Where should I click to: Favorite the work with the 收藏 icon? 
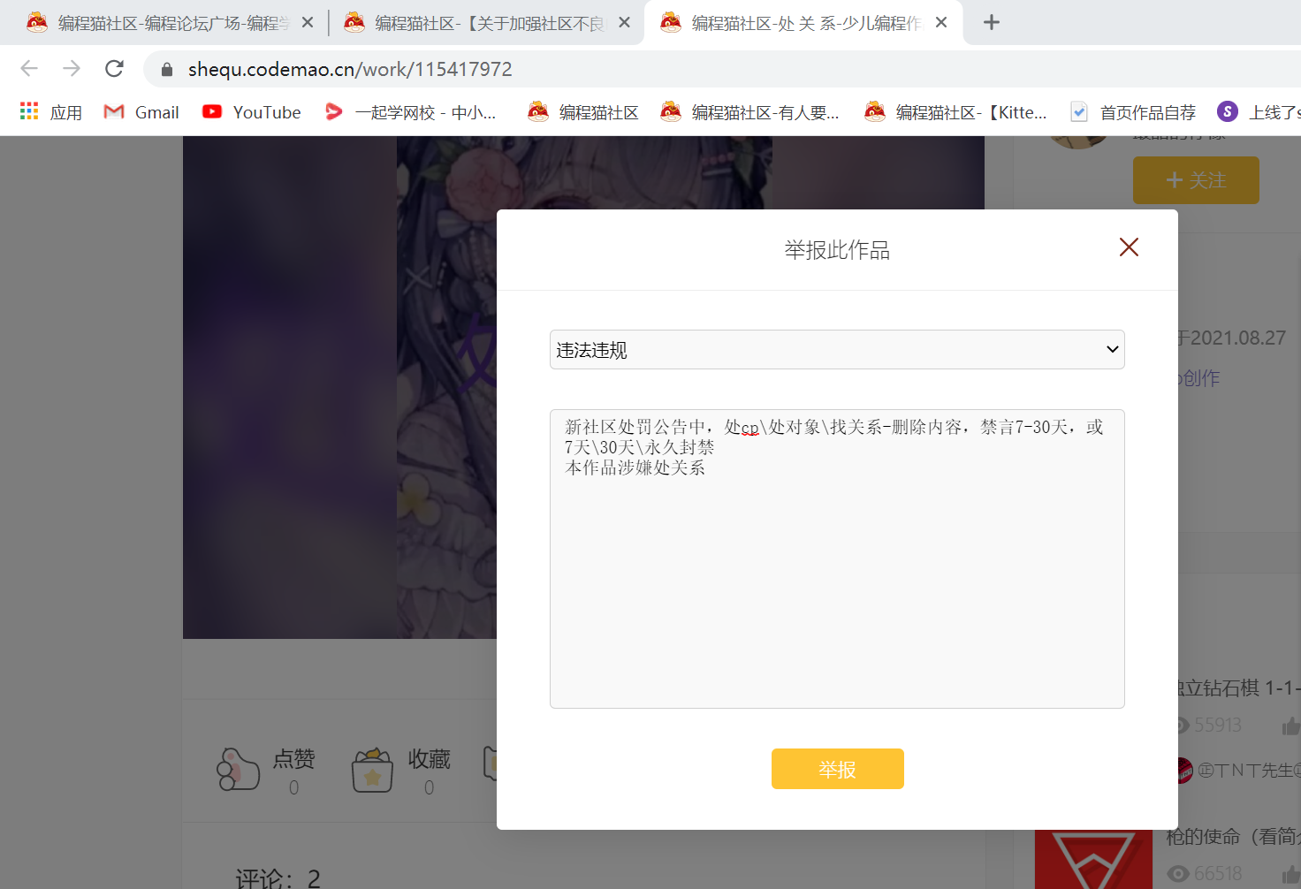point(372,770)
